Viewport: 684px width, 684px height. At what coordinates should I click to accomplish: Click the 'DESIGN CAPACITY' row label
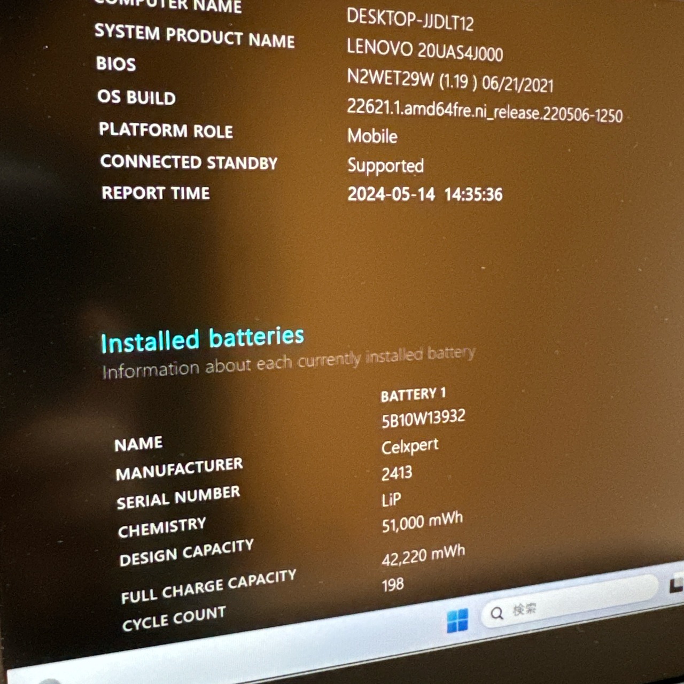pyautogui.click(x=186, y=553)
